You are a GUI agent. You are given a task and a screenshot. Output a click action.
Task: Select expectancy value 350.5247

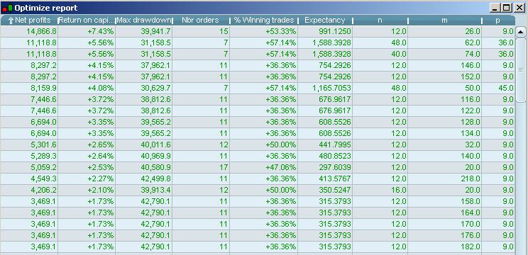[x=334, y=190]
